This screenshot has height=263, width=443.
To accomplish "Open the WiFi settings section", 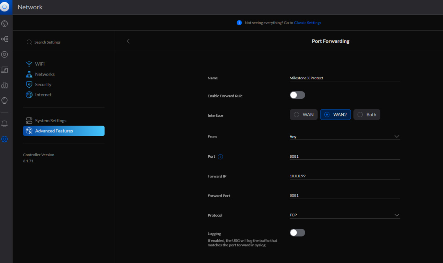I will coord(39,64).
